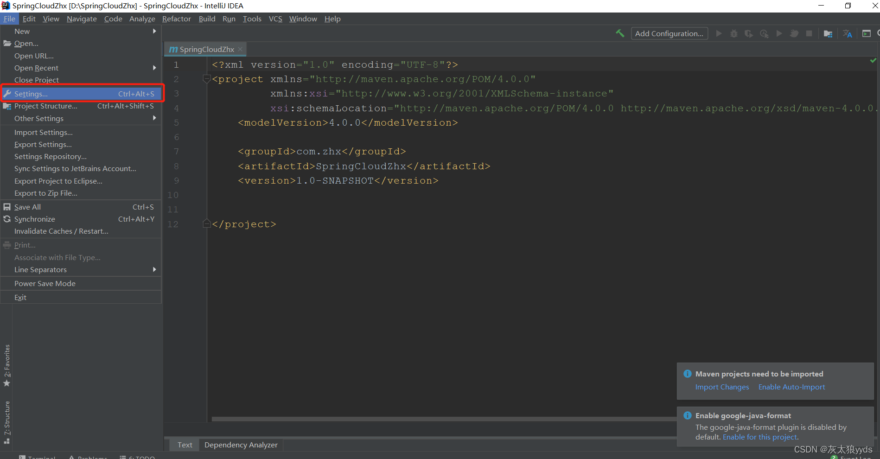The height and width of the screenshot is (459, 880).
Task: Choose Open URL... entry
Action: (x=81, y=56)
